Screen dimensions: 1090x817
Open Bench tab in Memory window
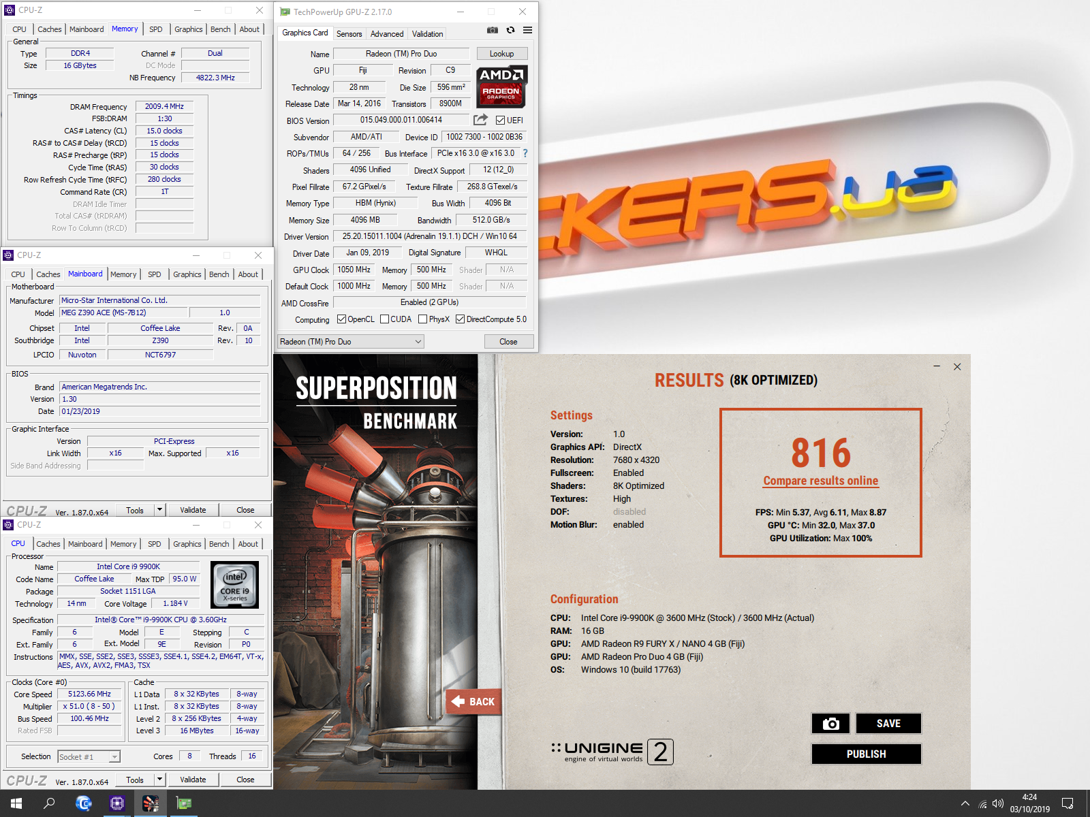[x=220, y=29]
